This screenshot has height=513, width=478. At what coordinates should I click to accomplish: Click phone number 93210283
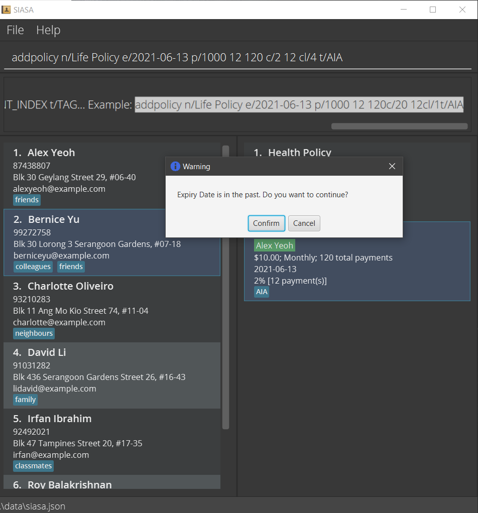click(x=32, y=299)
